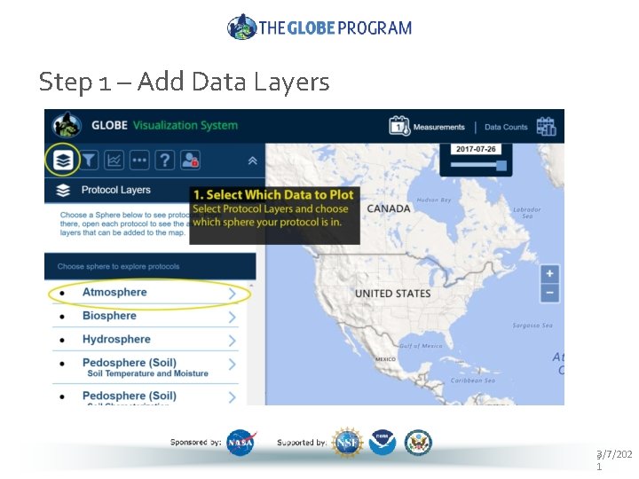This screenshot has width=639, height=479.
Task: Expand Atmosphere with its chevron arrow
Action: tap(232, 294)
